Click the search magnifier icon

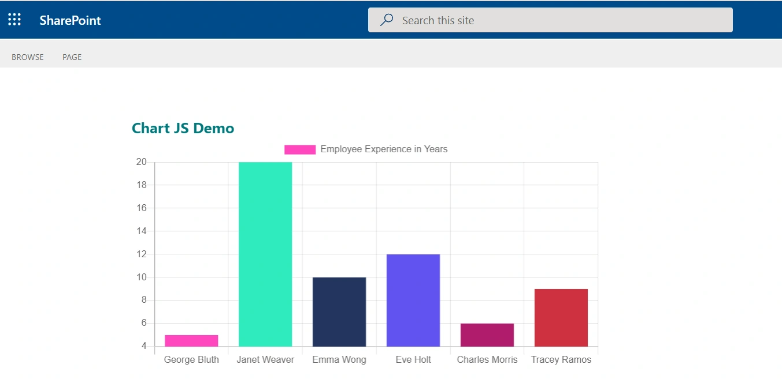pos(387,20)
